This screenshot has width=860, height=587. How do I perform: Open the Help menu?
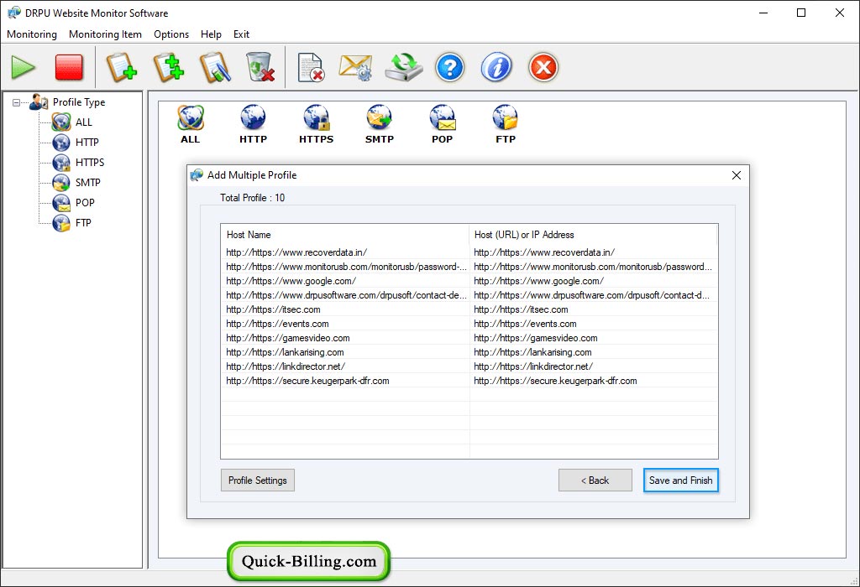point(211,34)
